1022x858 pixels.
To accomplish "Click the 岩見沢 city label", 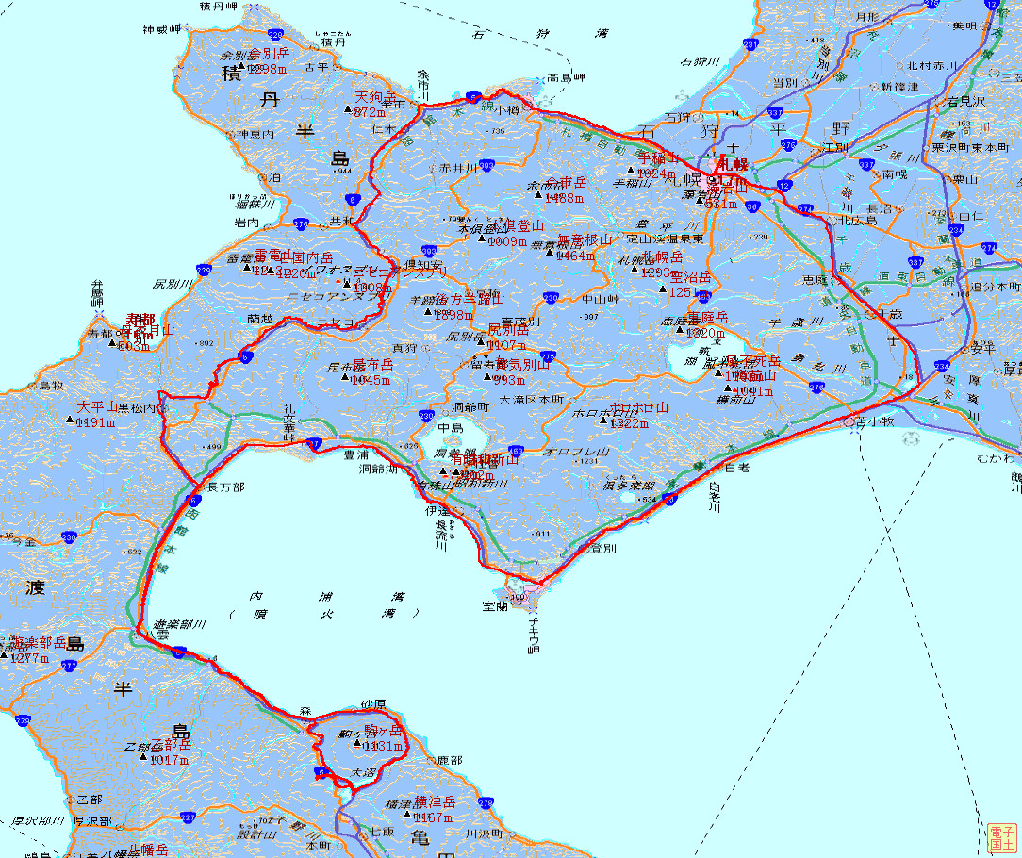I will [x=966, y=102].
